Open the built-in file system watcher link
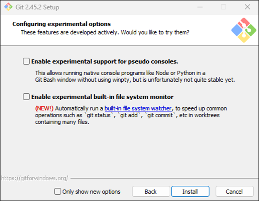 click(x=138, y=108)
